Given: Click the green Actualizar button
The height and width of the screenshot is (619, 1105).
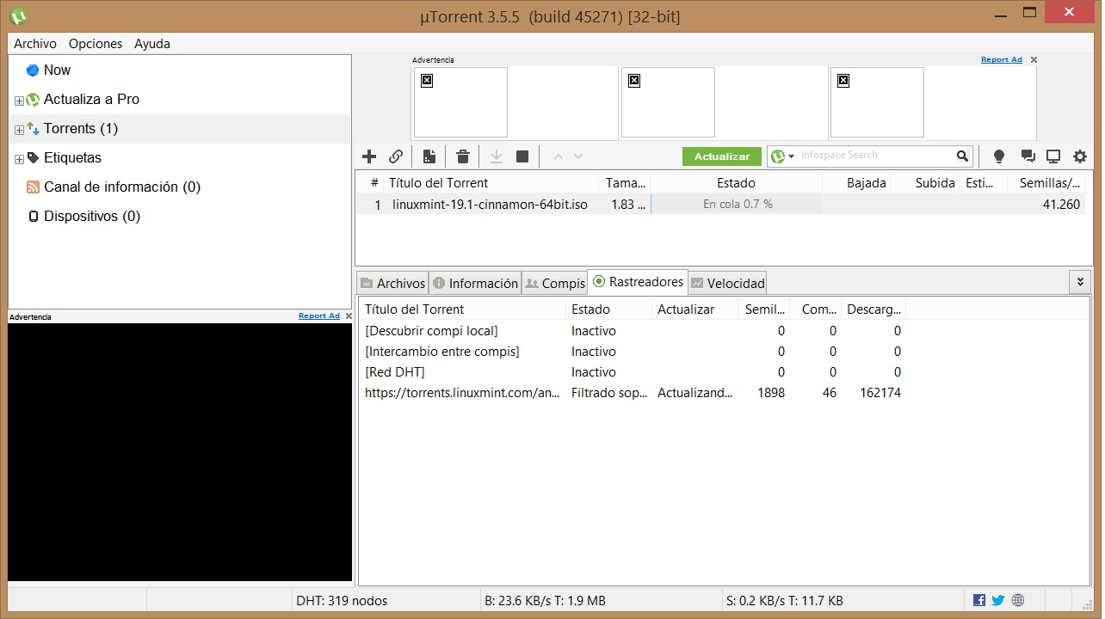Looking at the screenshot, I should (722, 156).
